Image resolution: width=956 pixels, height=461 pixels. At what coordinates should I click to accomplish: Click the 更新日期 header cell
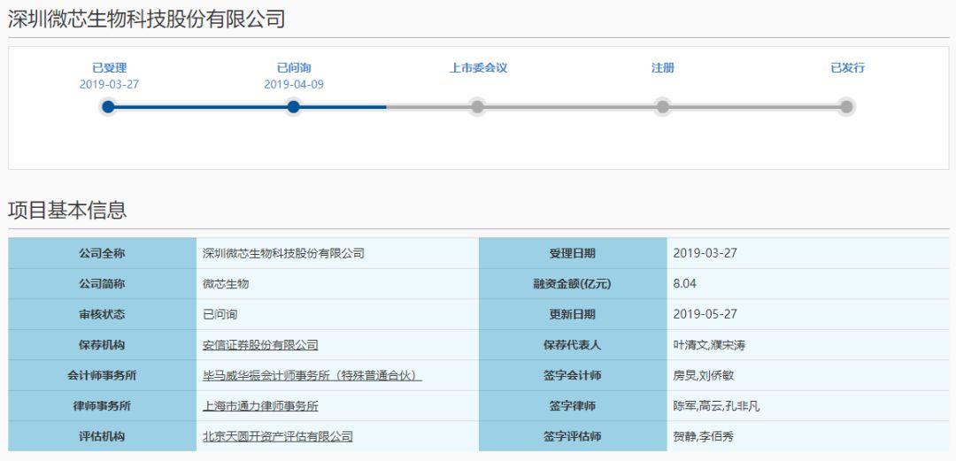click(573, 314)
